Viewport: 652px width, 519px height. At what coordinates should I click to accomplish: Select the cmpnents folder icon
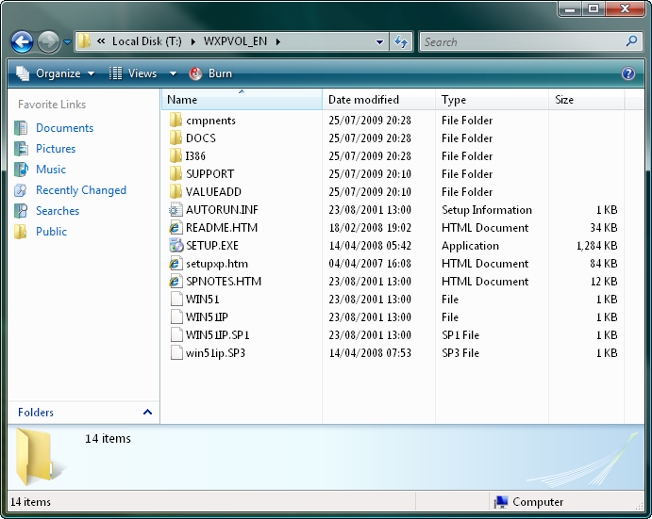176,120
